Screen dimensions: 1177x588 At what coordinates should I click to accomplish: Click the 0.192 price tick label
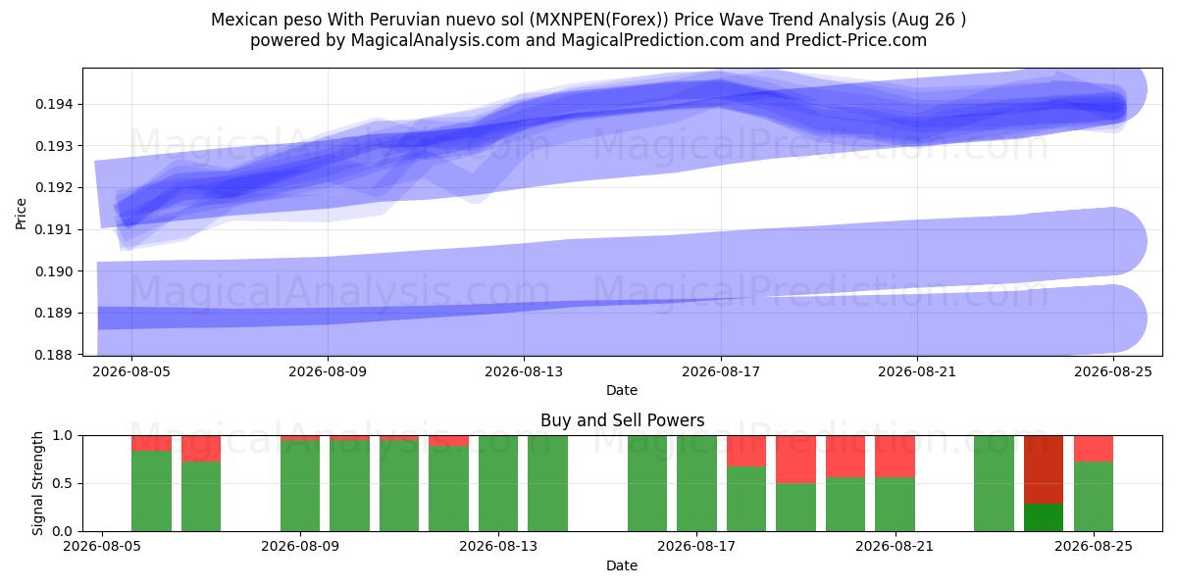tap(56, 187)
